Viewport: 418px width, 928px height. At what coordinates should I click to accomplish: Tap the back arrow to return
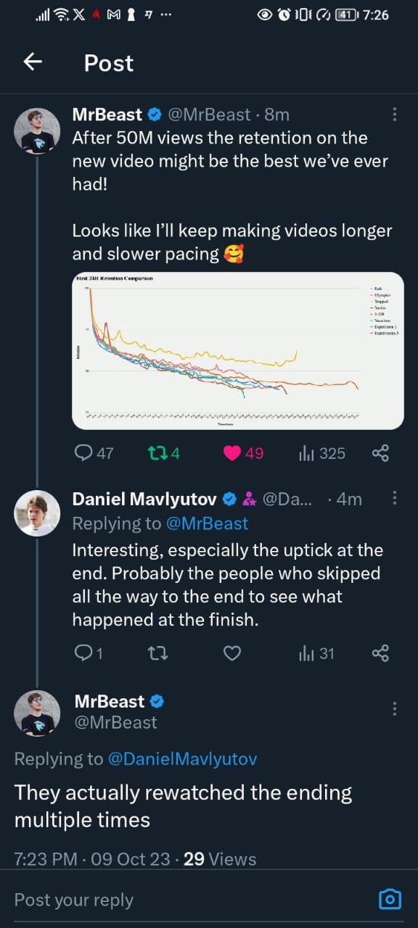tap(32, 62)
